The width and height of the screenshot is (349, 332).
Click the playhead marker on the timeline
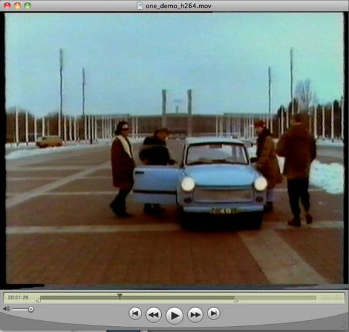(x=120, y=296)
